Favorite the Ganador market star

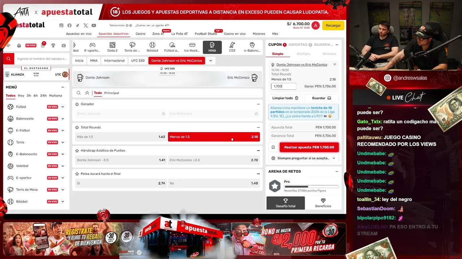[77, 104]
